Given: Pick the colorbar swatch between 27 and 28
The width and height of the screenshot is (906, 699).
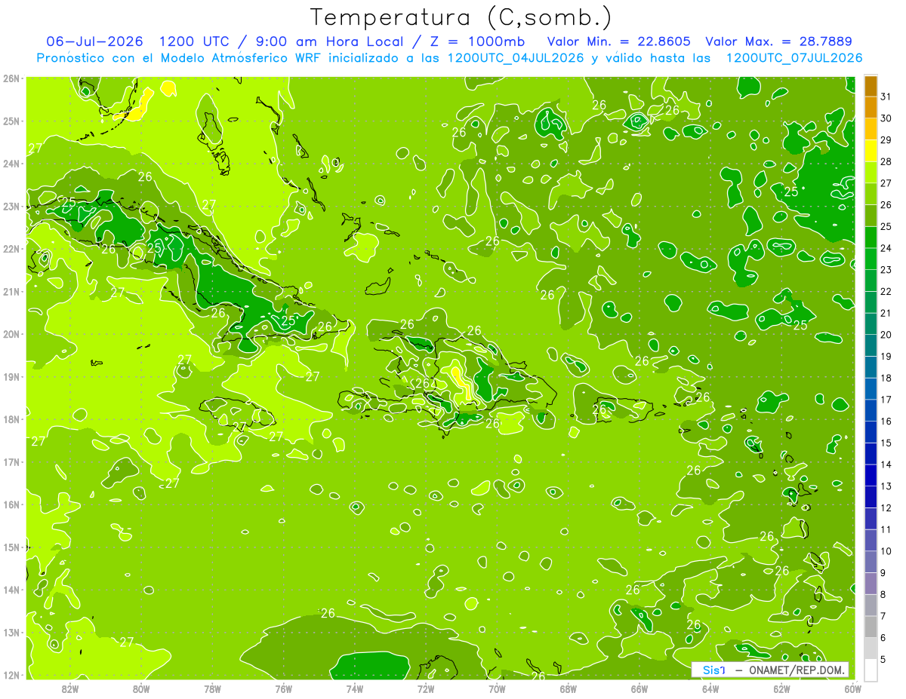Looking at the screenshot, I should (871, 172).
